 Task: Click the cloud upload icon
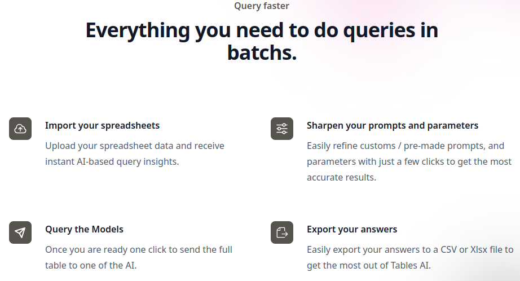[20, 129]
